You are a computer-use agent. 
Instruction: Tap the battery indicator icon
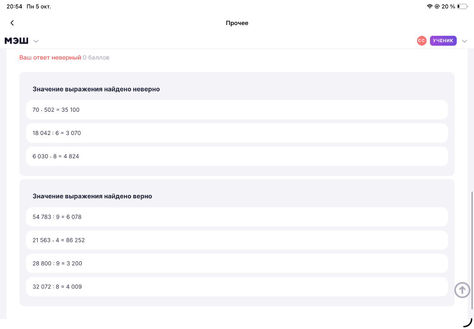462,6
